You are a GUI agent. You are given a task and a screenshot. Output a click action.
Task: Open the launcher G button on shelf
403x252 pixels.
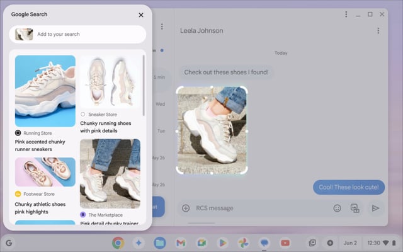click(x=9, y=243)
